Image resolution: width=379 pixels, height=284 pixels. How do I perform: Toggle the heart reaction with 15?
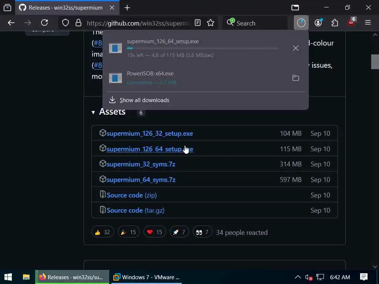[155, 232]
